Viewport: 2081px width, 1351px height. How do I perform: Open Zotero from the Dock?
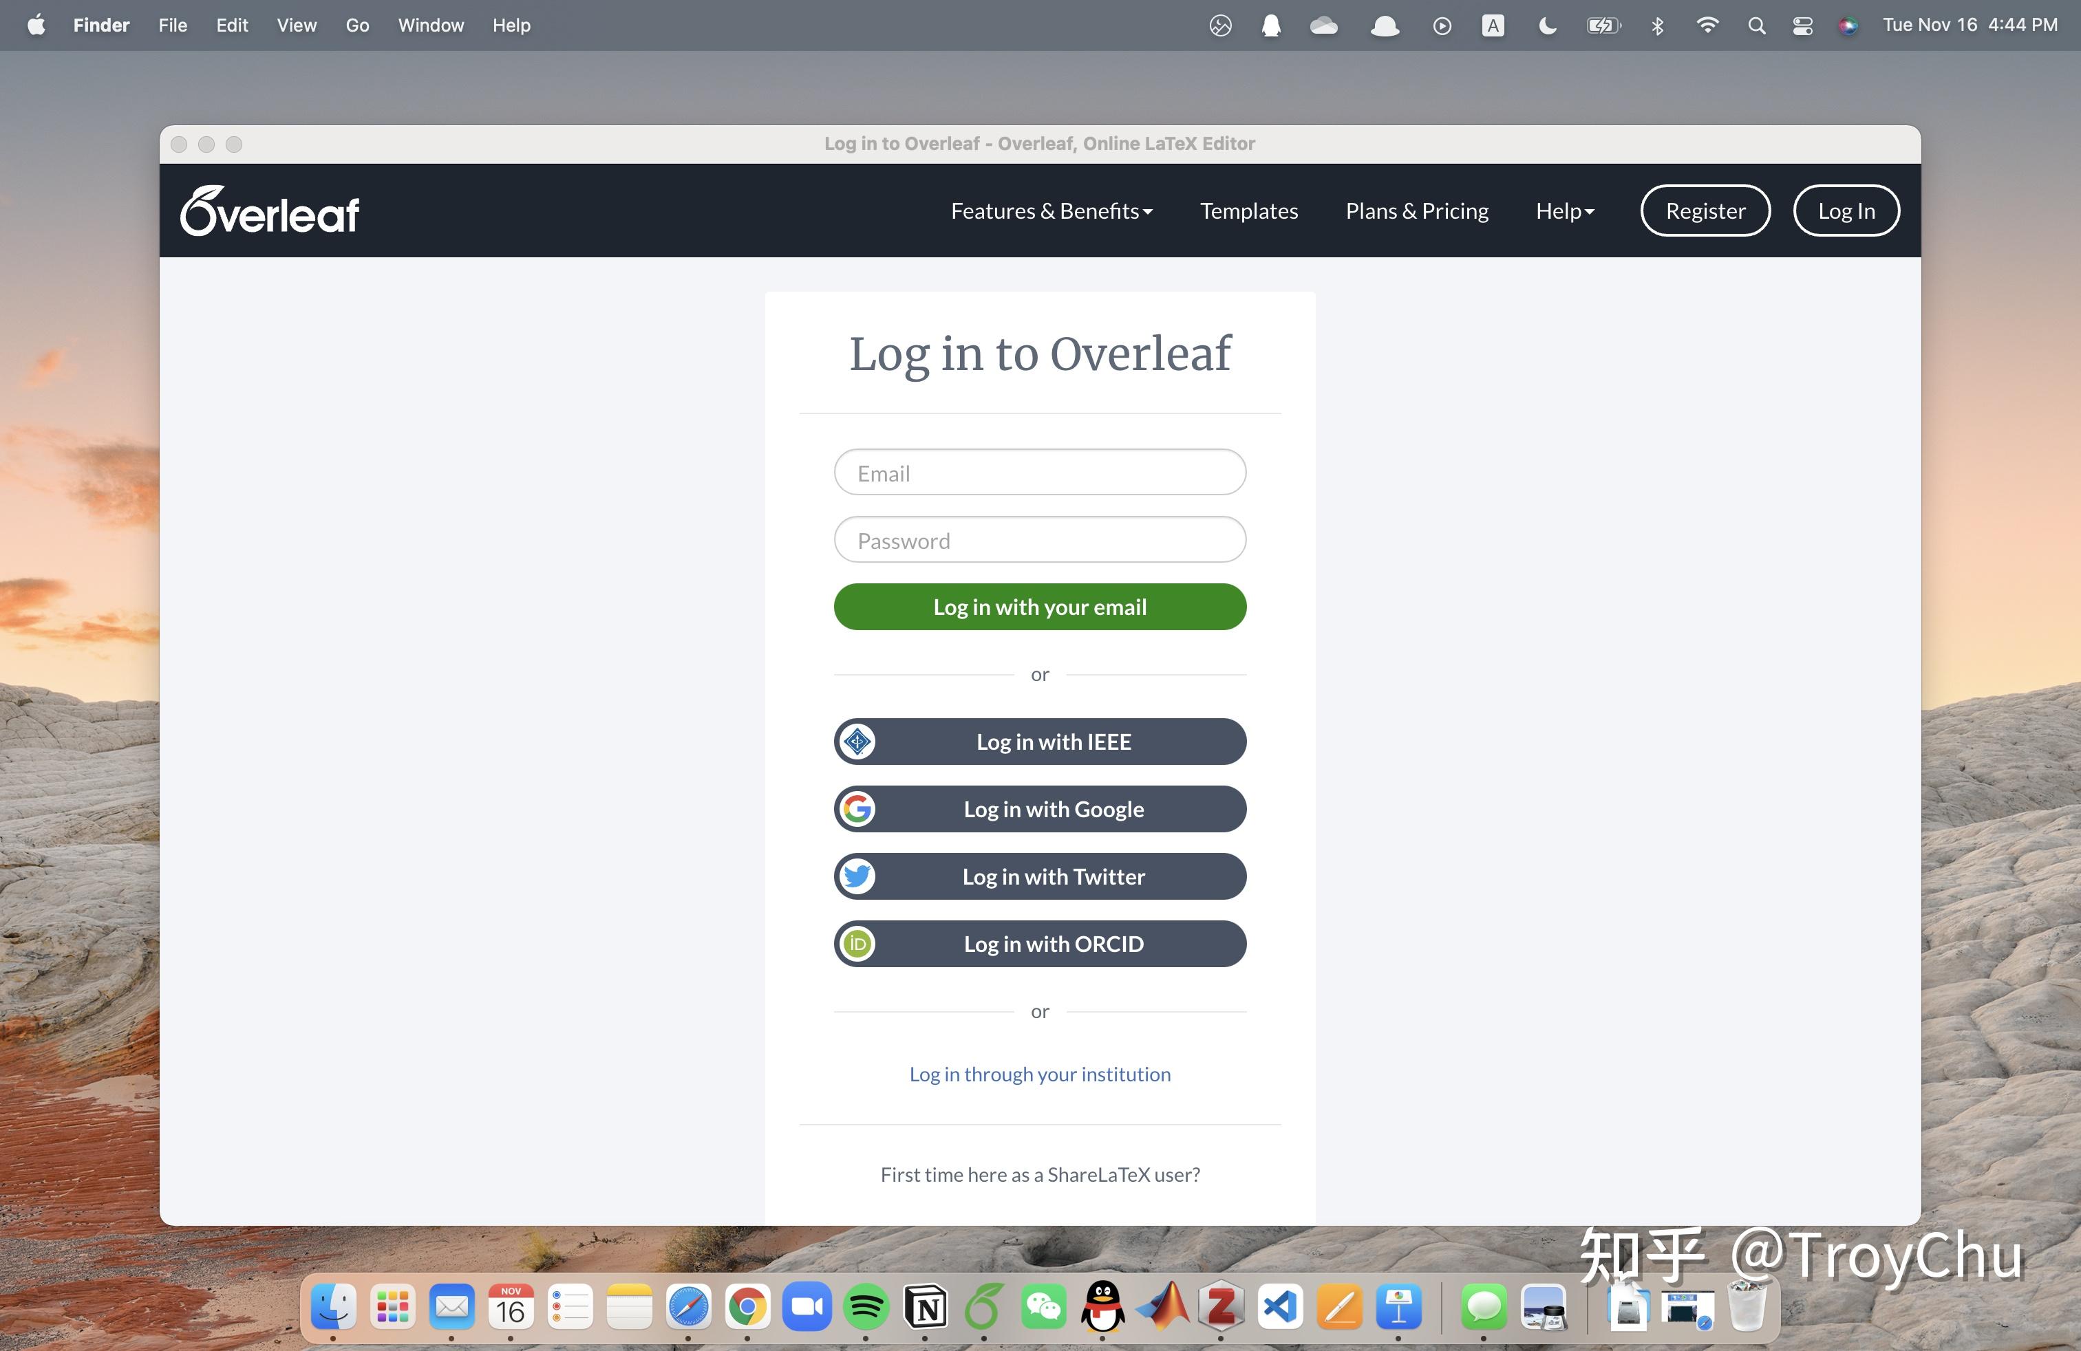click(1221, 1307)
